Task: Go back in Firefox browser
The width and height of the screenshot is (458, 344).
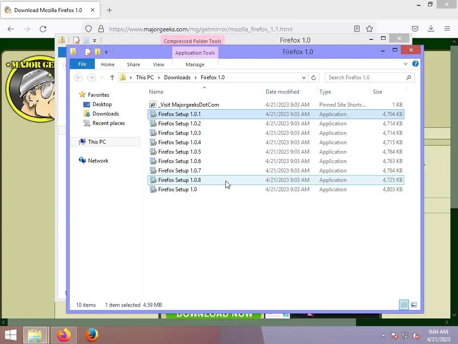Action: 11,29
